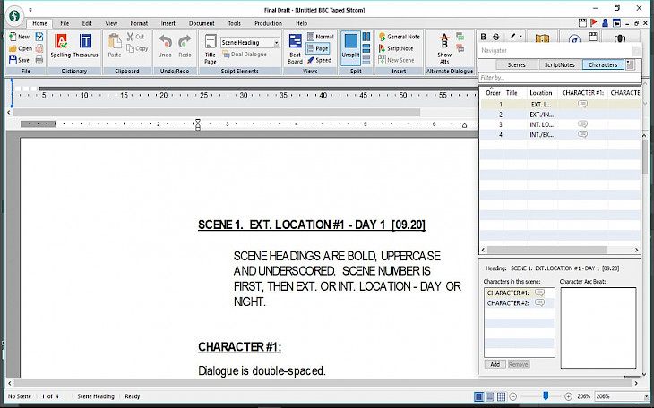Select the Unsplit layout

351,48
